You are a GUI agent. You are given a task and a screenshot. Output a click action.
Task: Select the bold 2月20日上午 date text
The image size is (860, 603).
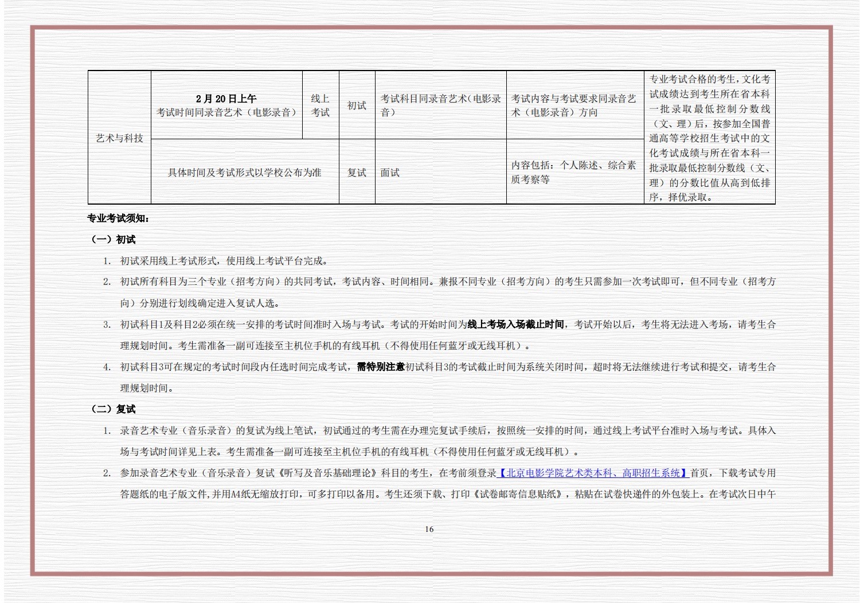226,99
